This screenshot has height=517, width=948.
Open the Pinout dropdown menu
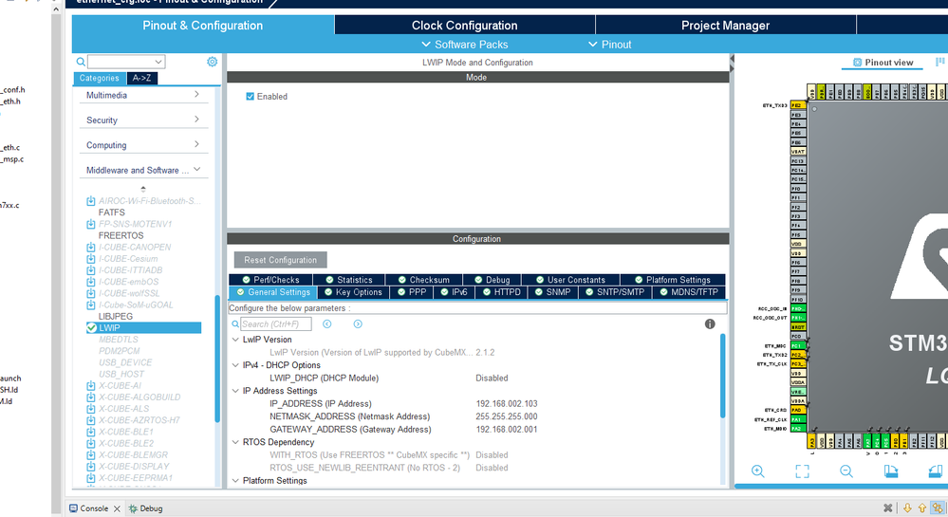[x=609, y=45]
